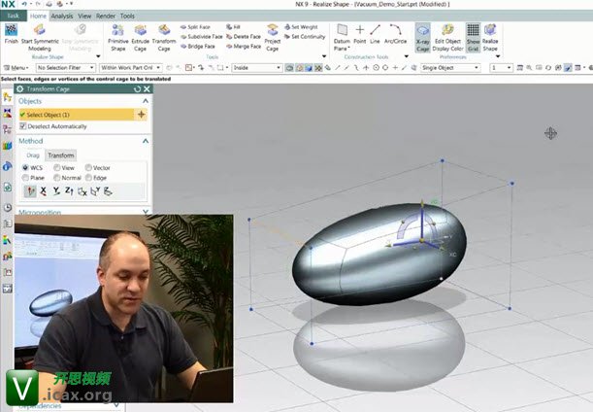
Task: Select the X axis direction icon
Action: click(x=43, y=191)
